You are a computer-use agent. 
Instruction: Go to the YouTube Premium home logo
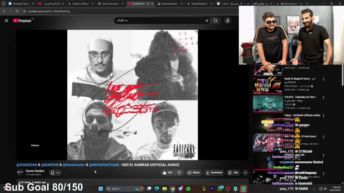pyautogui.click(x=22, y=21)
